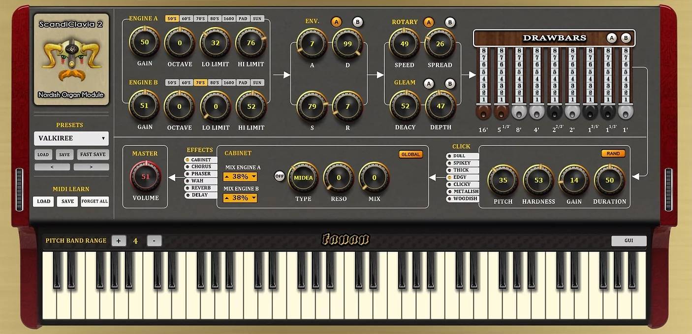Click the Master Volume knob
This screenshot has height=334, width=692.
(145, 177)
